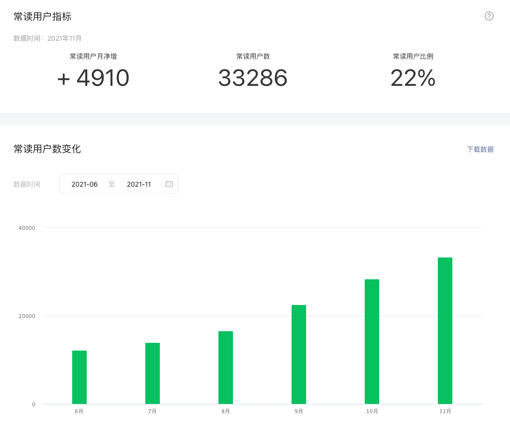Click the 常读用户月净增 value +4910
The image size is (510, 433).
tap(93, 78)
